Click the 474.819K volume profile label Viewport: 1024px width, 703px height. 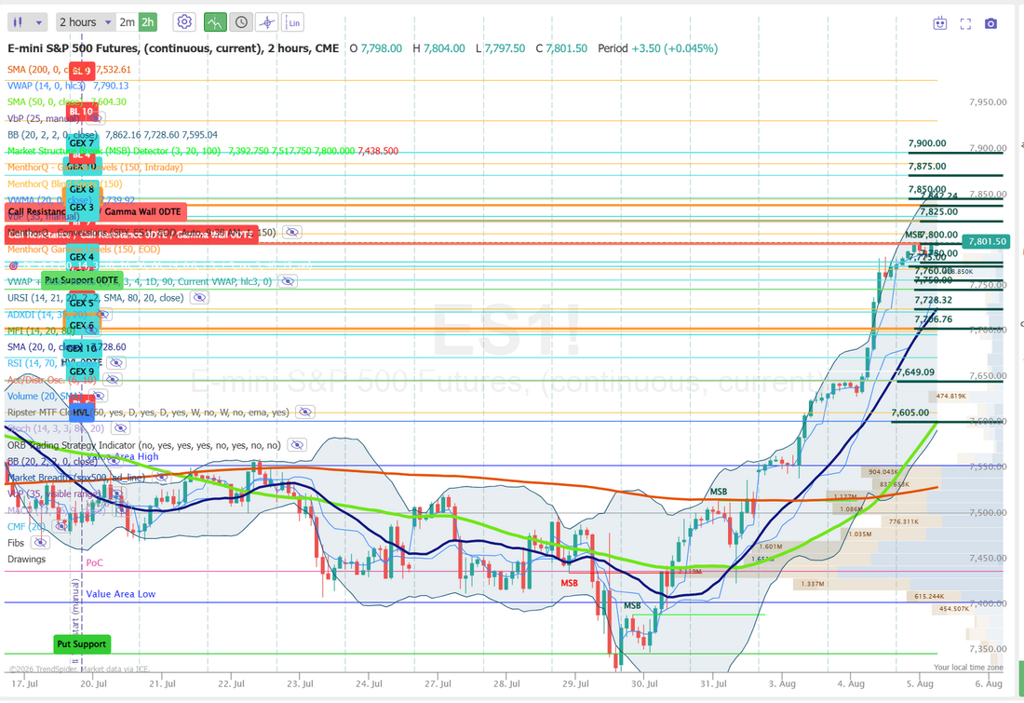(950, 397)
